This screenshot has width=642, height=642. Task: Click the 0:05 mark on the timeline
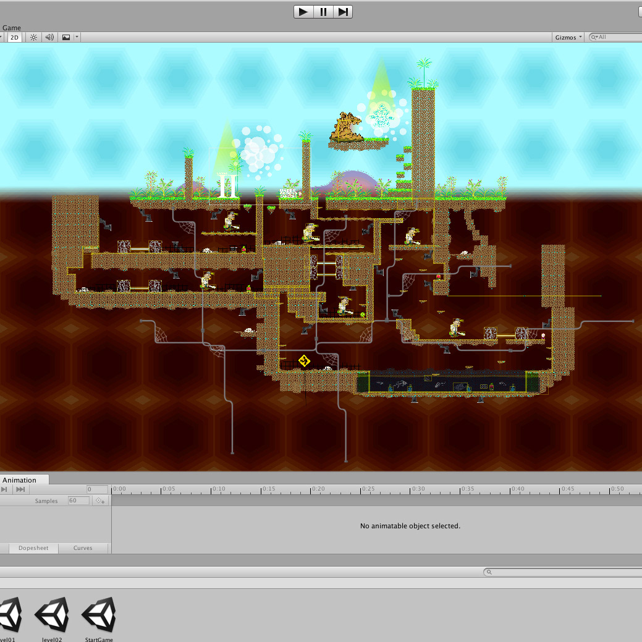coord(168,489)
